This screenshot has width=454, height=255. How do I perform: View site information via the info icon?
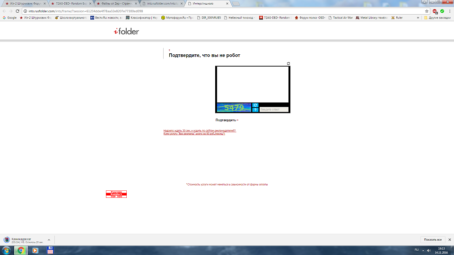pyautogui.click(x=25, y=11)
